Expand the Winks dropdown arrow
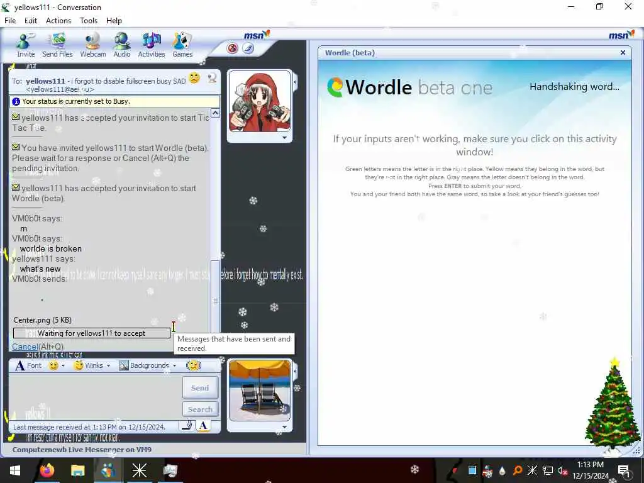The width and height of the screenshot is (644, 483). (x=108, y=365)
